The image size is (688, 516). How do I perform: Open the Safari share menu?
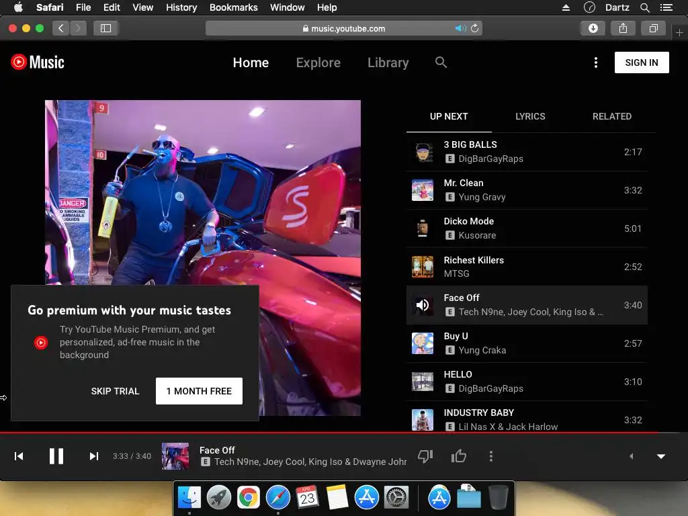pyautogui.click(x=623, y=28)
